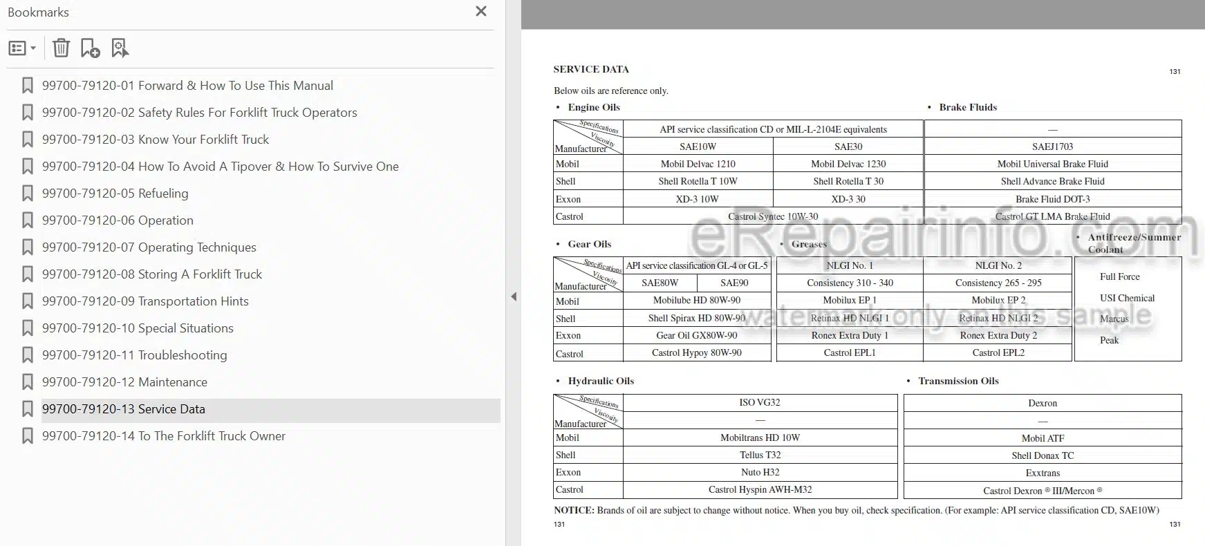Click the Peak coolant entry
Screen dimensions: 1205x546
tap(1109, 340)
